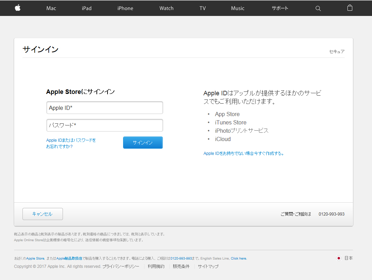The image size is (372, 280).
Task: Open the Apple Store link in footer
Action: tap(35, 259)
